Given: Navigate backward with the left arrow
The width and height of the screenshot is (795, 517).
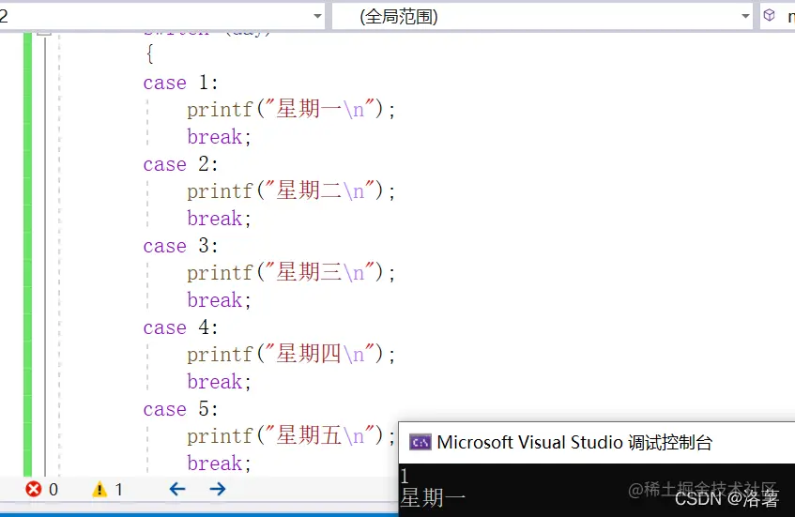Looking at the screenshot, I should point(177,489).
